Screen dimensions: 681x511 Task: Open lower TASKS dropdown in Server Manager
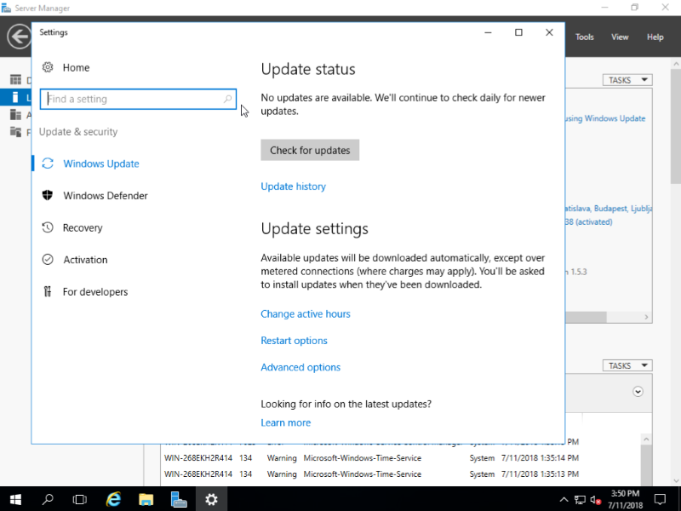point(627,365)
